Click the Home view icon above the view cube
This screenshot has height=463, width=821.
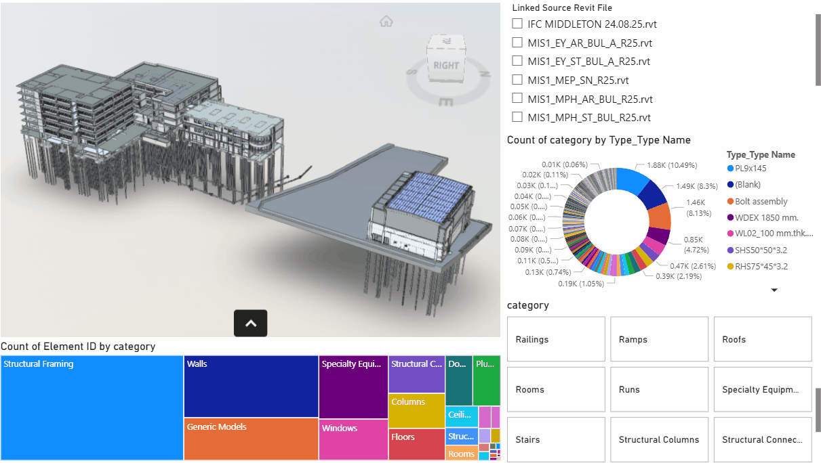tap(386, 22)
